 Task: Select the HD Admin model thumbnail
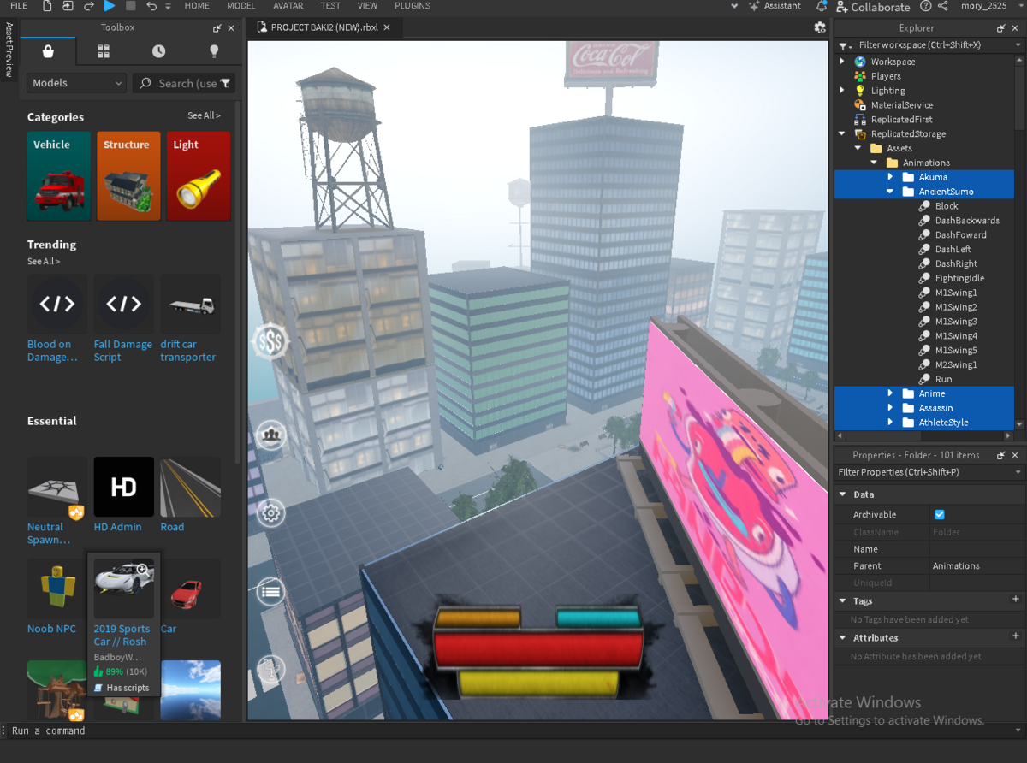pyautogui.click(x=124, y=487)
